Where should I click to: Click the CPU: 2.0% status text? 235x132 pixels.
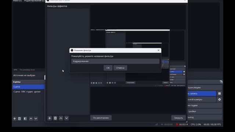pos(196,124)
